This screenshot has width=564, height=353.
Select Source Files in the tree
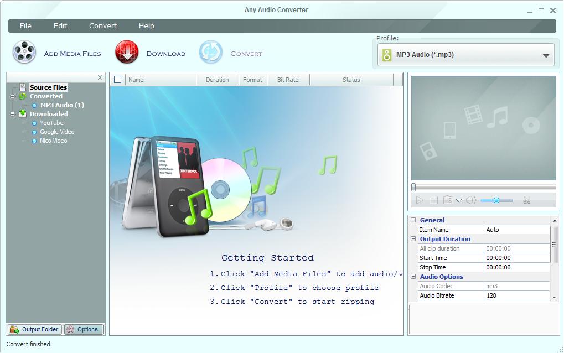click(x=48, y=87)
